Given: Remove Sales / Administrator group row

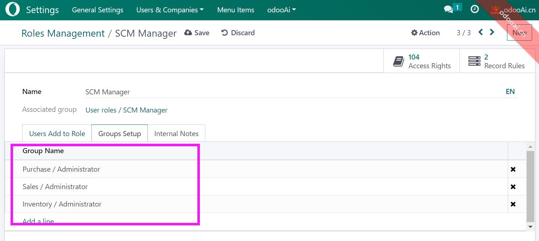Looking at the screenshot, I should (513, 187).
